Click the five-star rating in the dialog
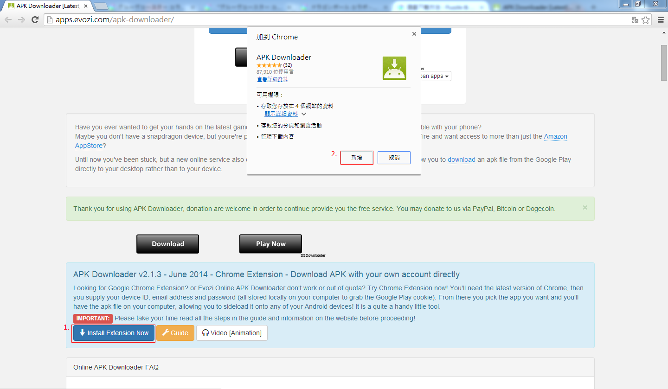 (x=269, y=65)
